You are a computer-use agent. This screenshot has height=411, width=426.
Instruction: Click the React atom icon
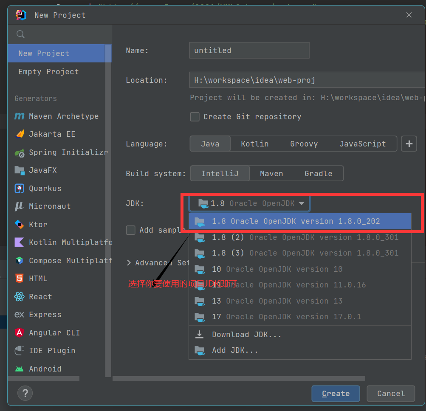(x=19, y=297)
